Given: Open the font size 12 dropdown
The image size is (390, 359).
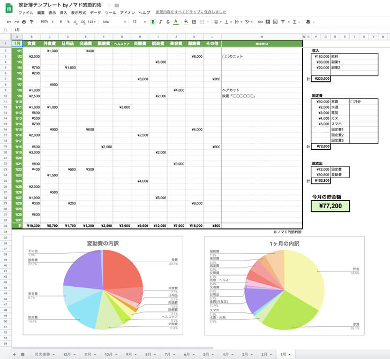Looking at the screenshot, I should (x=138, y=22).
